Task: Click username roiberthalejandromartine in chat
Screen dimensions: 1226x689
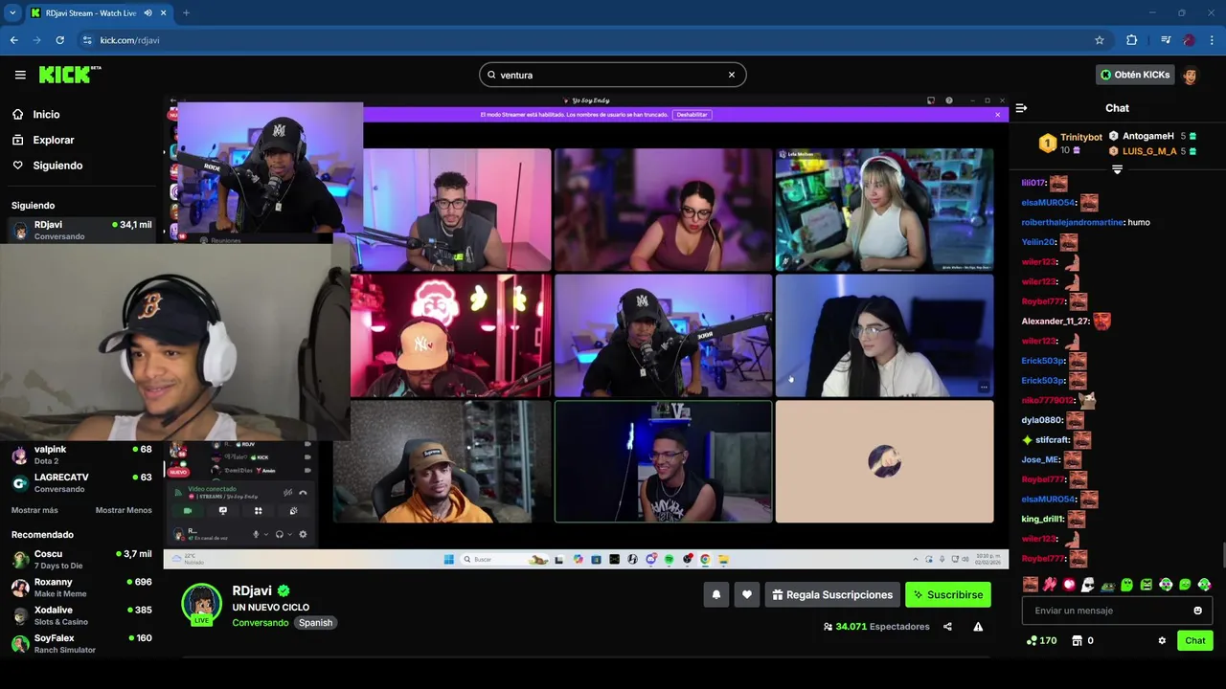Action: pyautogui.click(x=1072, y=222)
